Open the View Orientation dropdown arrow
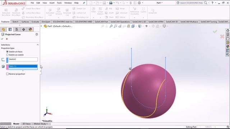Image resolution: width=230 pixels, height=129 pixels. pos(136,26)
